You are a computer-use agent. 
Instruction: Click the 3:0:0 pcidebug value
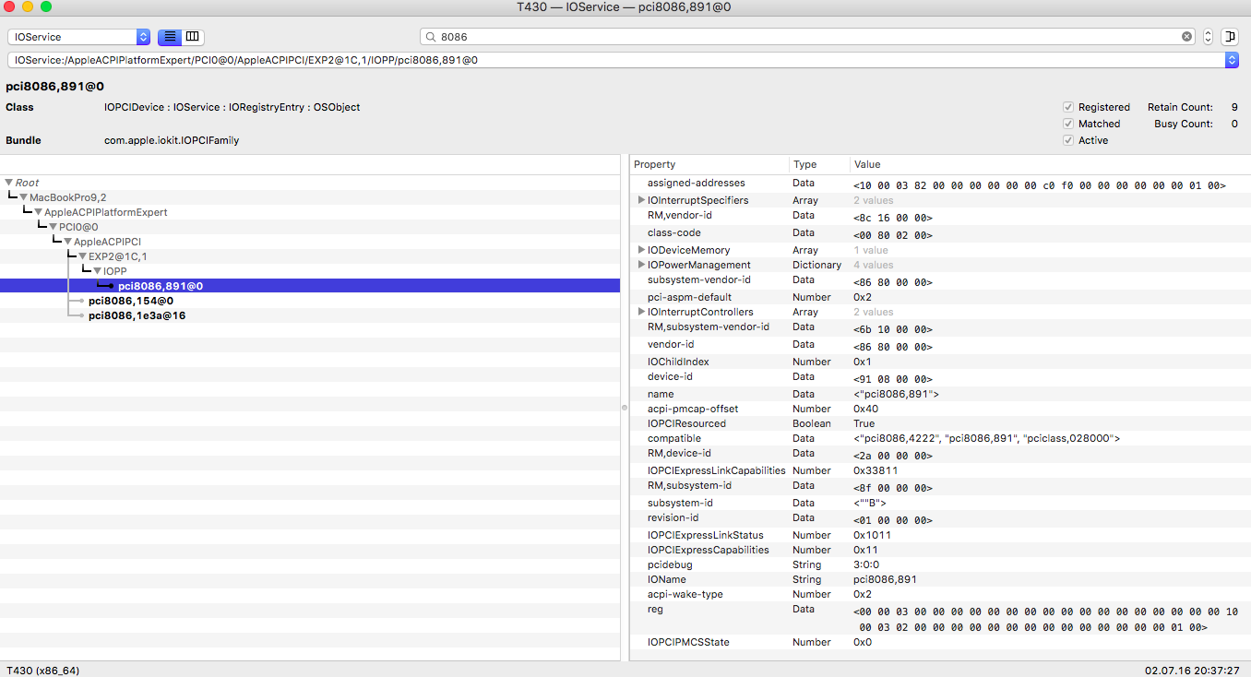pyautogui.click(x=865, y=564)
